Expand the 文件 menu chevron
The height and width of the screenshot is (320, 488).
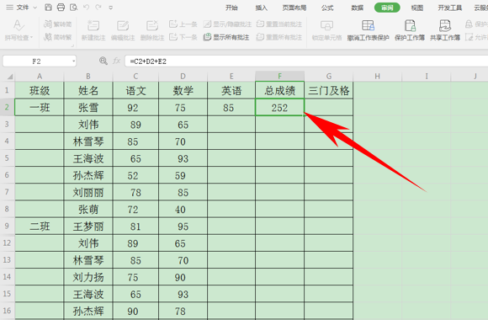point(34,8)
